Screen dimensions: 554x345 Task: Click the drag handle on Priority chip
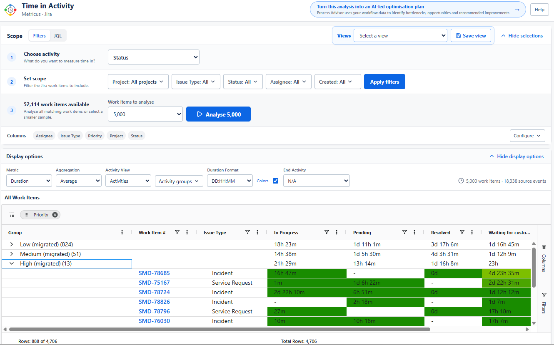point(27,215)
